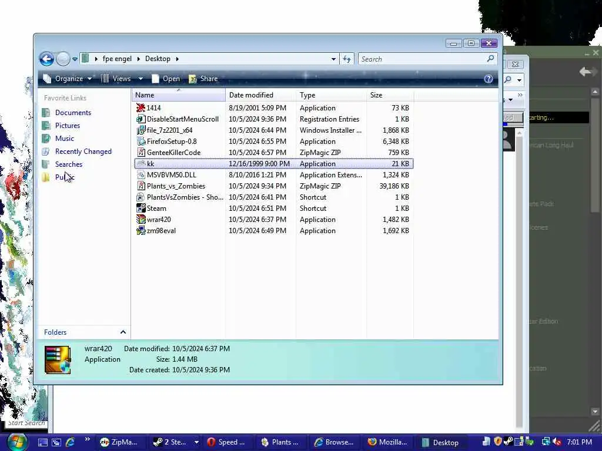Open Recently Changed favorite link
This screenshot has width=602, height=451.
[x=83, y=152]
